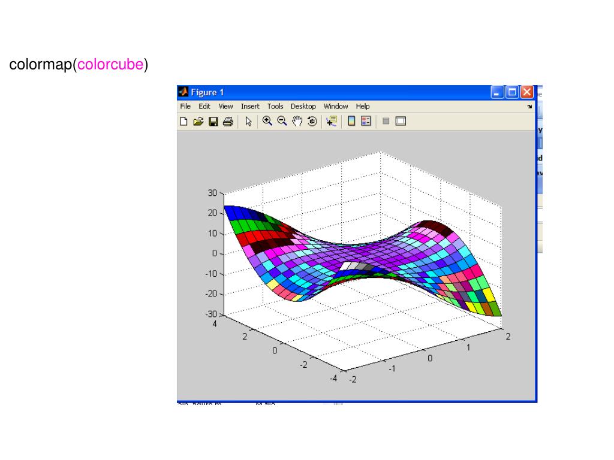The width and height of the screenshot is (614, 460).
Task: Click MATLAB logo in Figure 1 title bar
Action: pyautogui.click(x=183, y=92)
